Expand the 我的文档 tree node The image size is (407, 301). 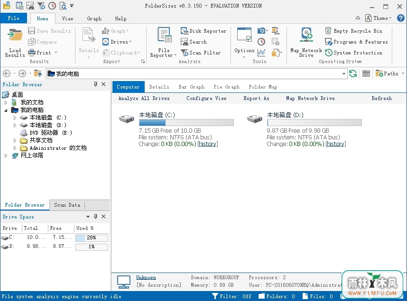pos(6,102)
